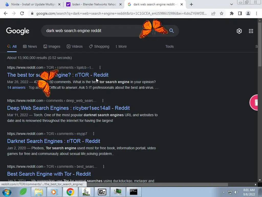Open the green leaf taskbar app
Screen dimensions: 262x197
click(23, 192)
